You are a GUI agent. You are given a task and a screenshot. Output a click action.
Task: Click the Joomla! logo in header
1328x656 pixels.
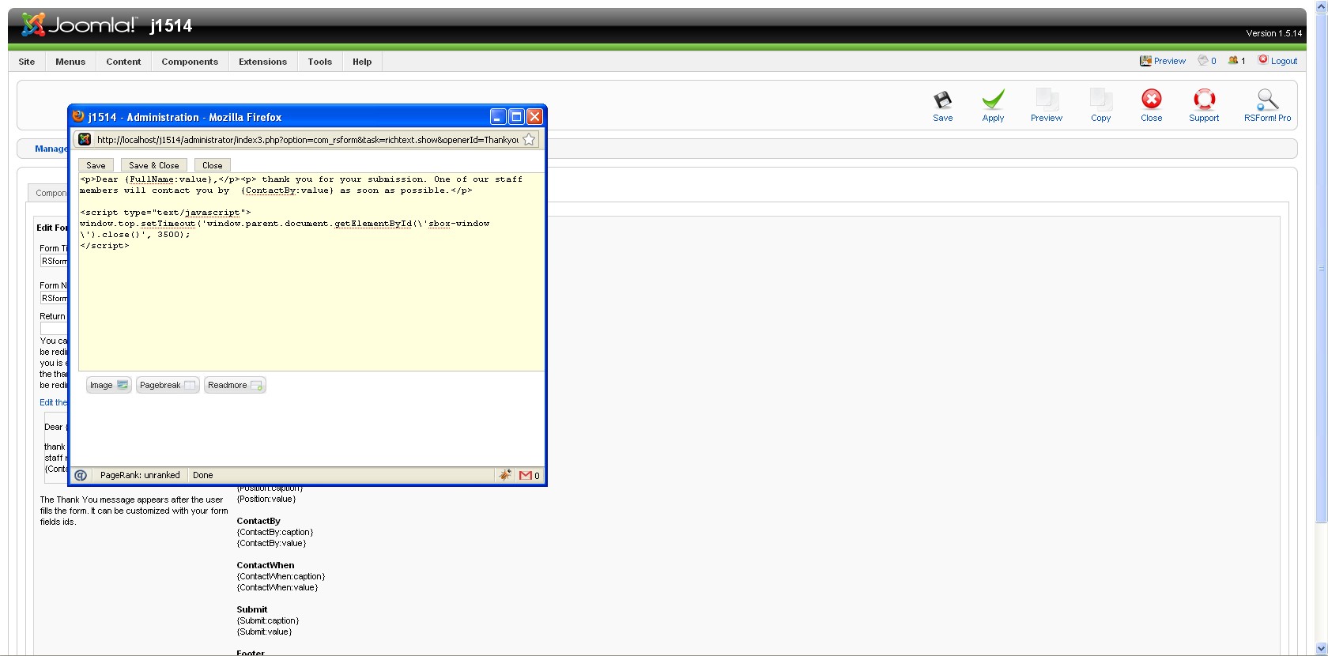pyautogui.click(x=78, y=25)
